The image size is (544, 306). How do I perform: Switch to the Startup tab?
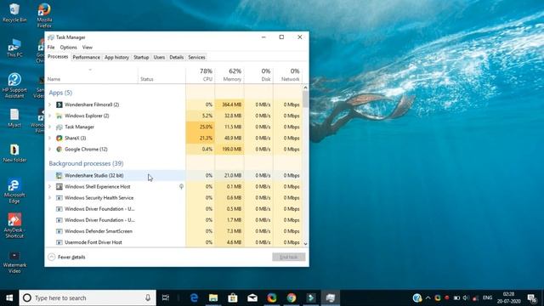(x=141, y=57)
